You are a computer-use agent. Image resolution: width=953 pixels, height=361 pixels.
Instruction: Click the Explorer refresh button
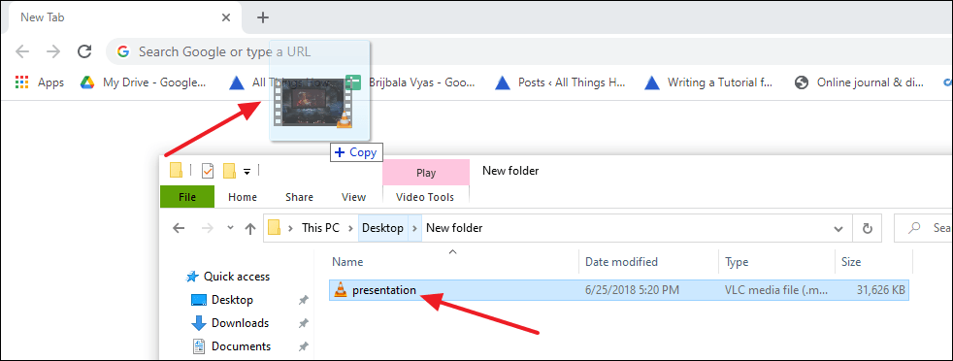[x=868, y=228]
